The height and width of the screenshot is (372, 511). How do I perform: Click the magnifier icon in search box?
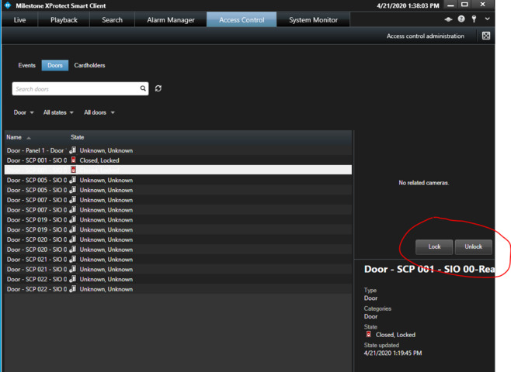coord(143,89)
